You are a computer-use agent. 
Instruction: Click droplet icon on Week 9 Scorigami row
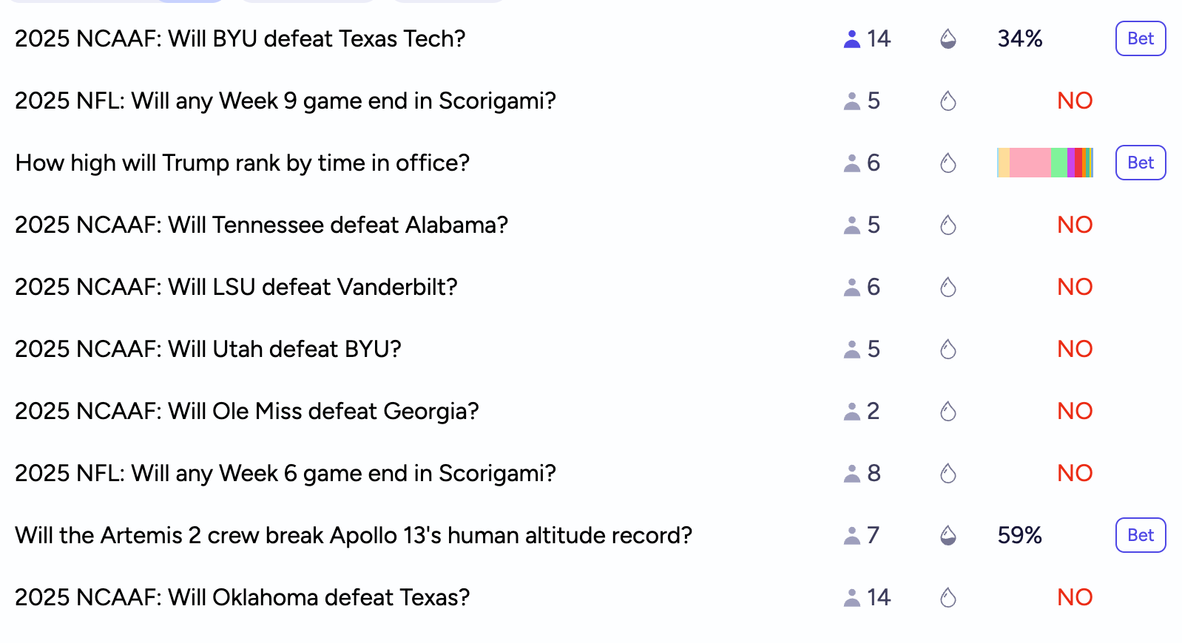point(948,101)
